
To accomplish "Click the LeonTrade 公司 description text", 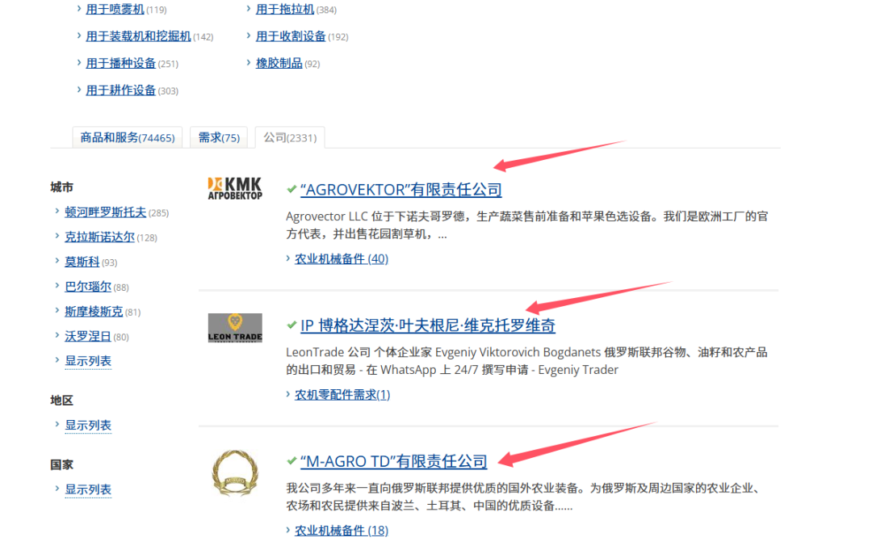I will pyautogui.click(x=526, y=361).
